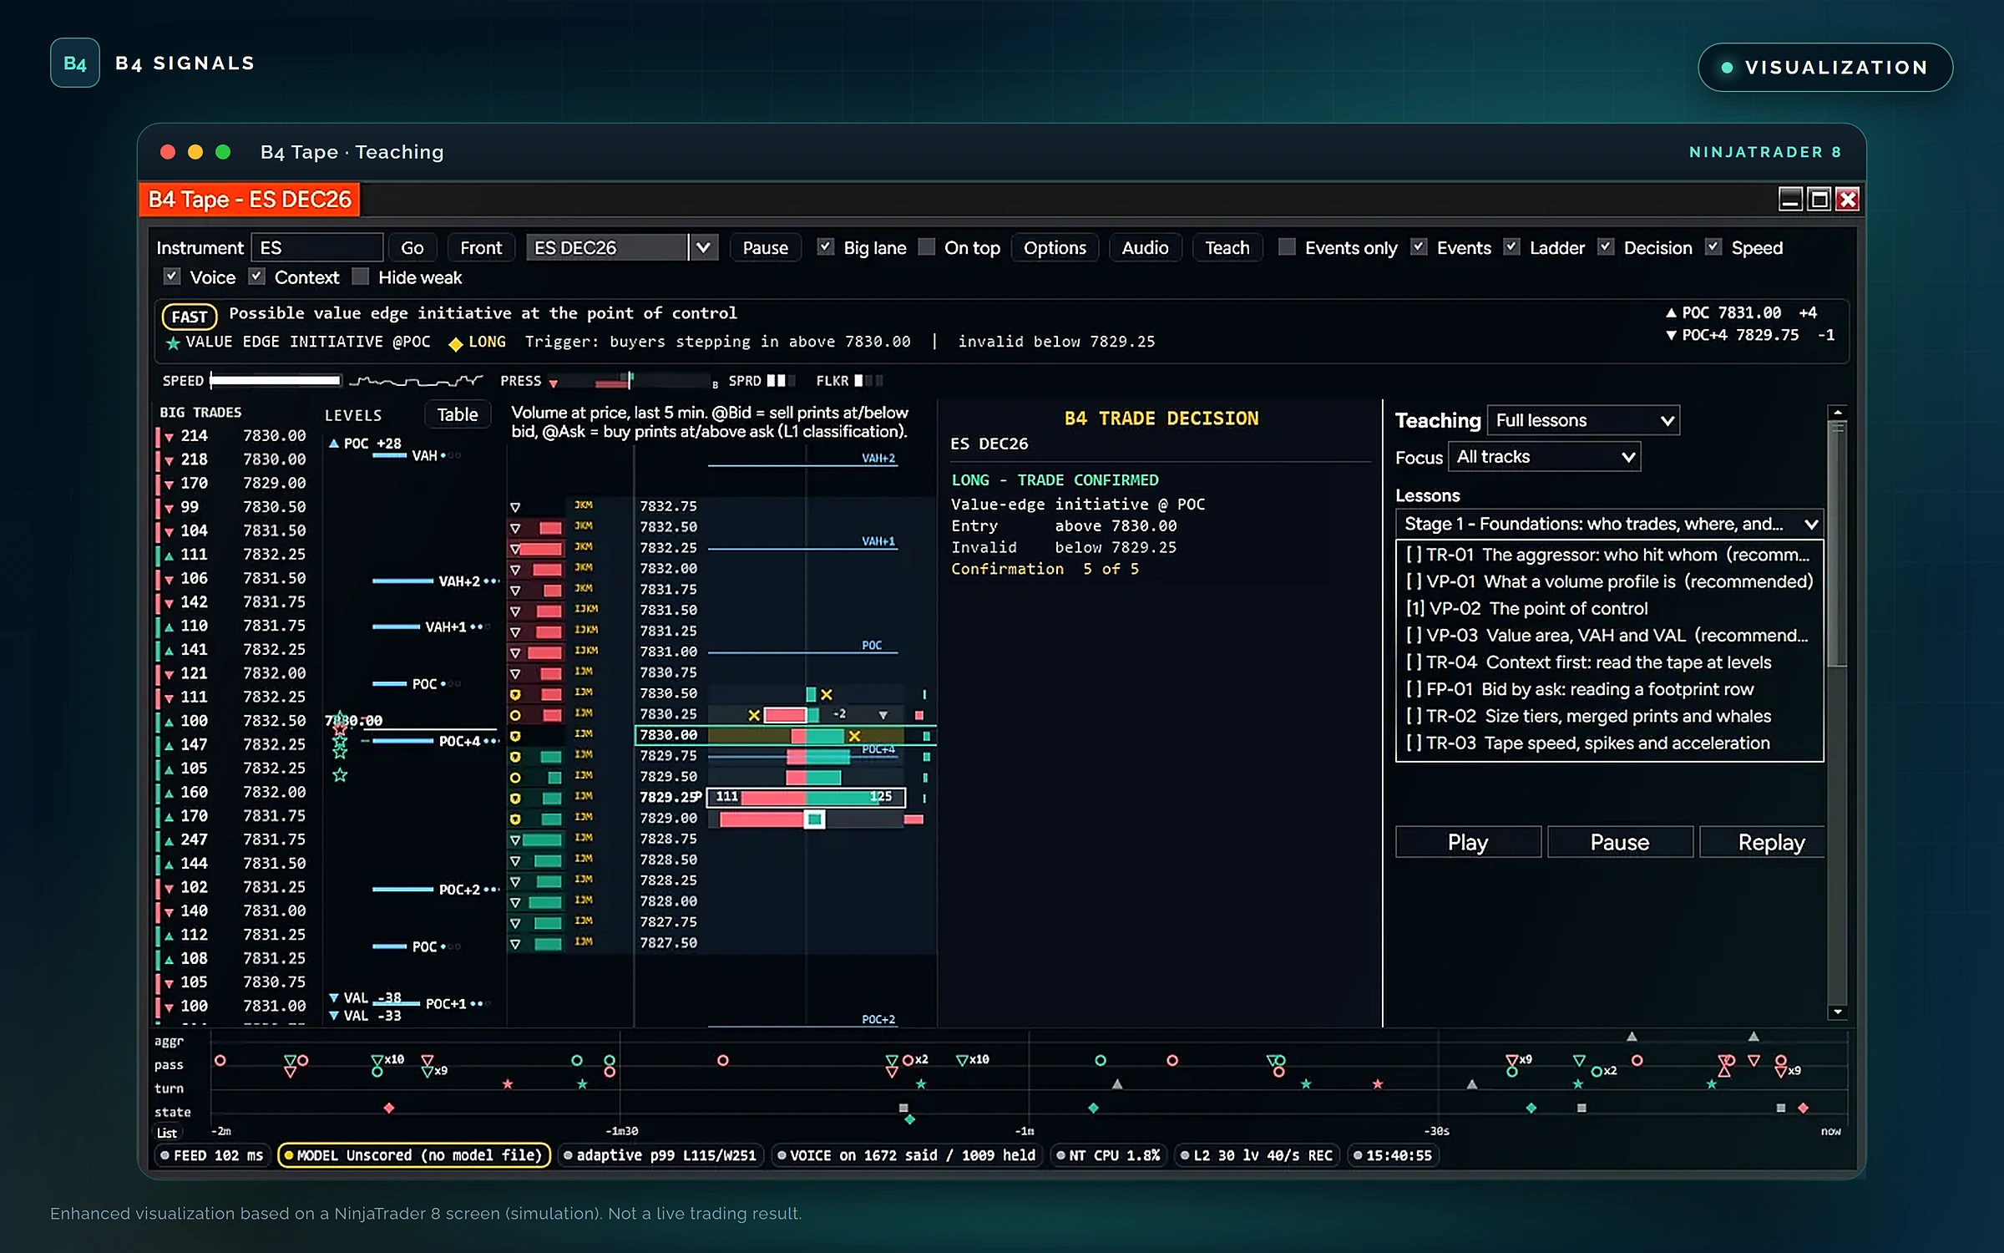This screenshot has height=1253, width=2004.
Task: Click the toolbar Pause button
Action: point(766,248)
